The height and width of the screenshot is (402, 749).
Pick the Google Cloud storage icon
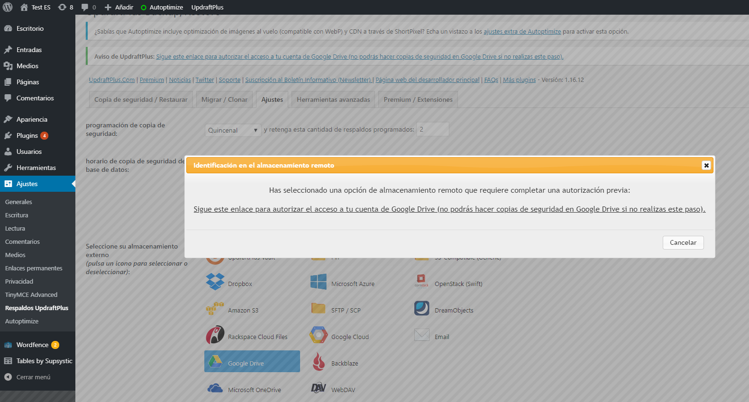pyautogui.click(x=319, y=335)
